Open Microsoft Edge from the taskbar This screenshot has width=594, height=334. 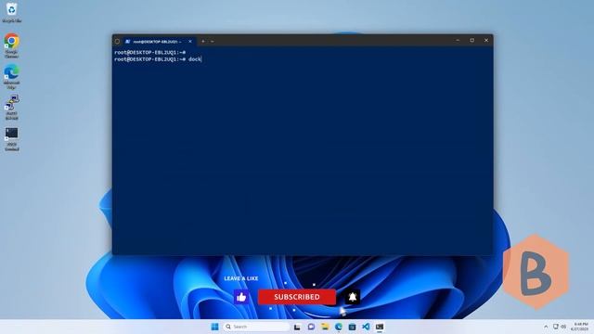(339, 327)
